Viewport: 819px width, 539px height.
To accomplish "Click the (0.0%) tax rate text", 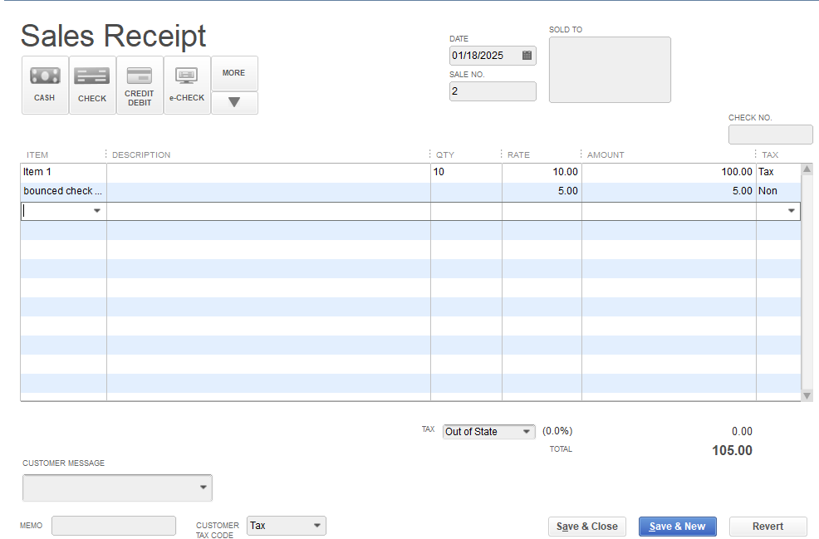I will tap(557, 431).
